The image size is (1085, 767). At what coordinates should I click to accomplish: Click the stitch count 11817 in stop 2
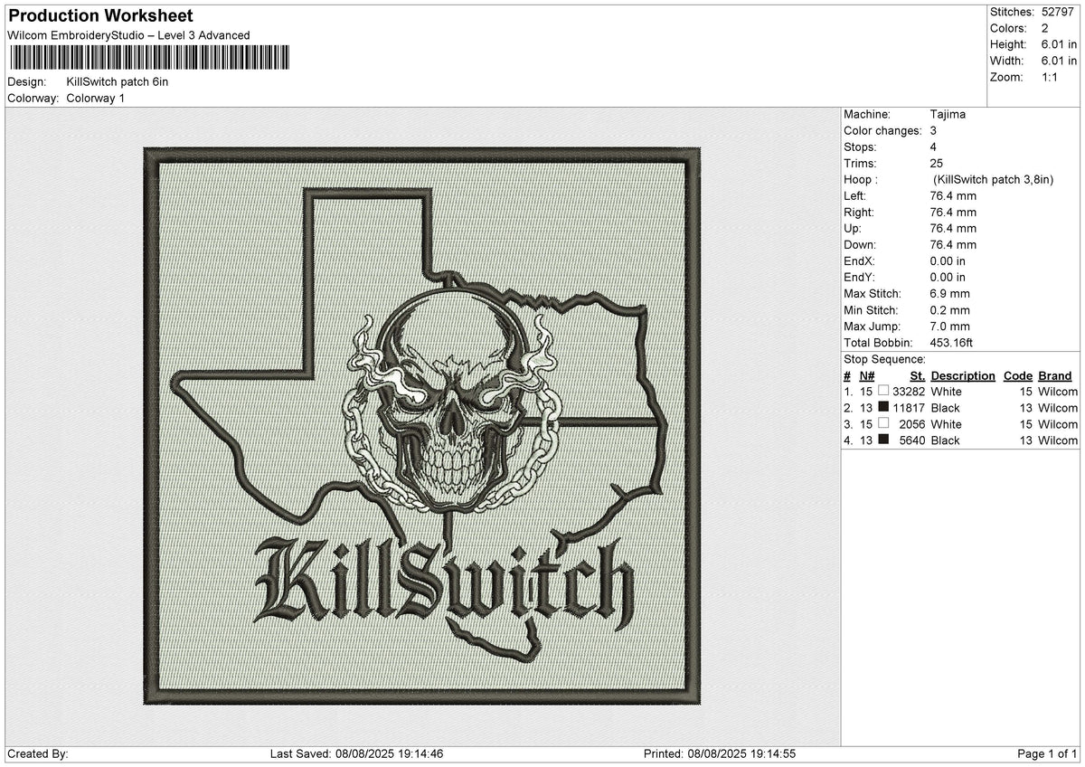click(x=909, y=408)
